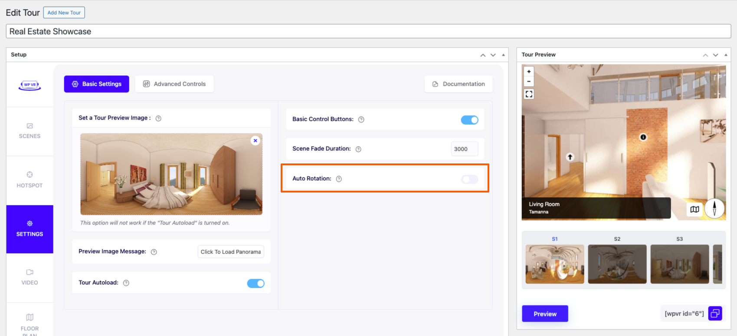Viewport: 737px width, 336px height.
Task: Open the Scenes sidebar tab
Action: click(29, 131)
